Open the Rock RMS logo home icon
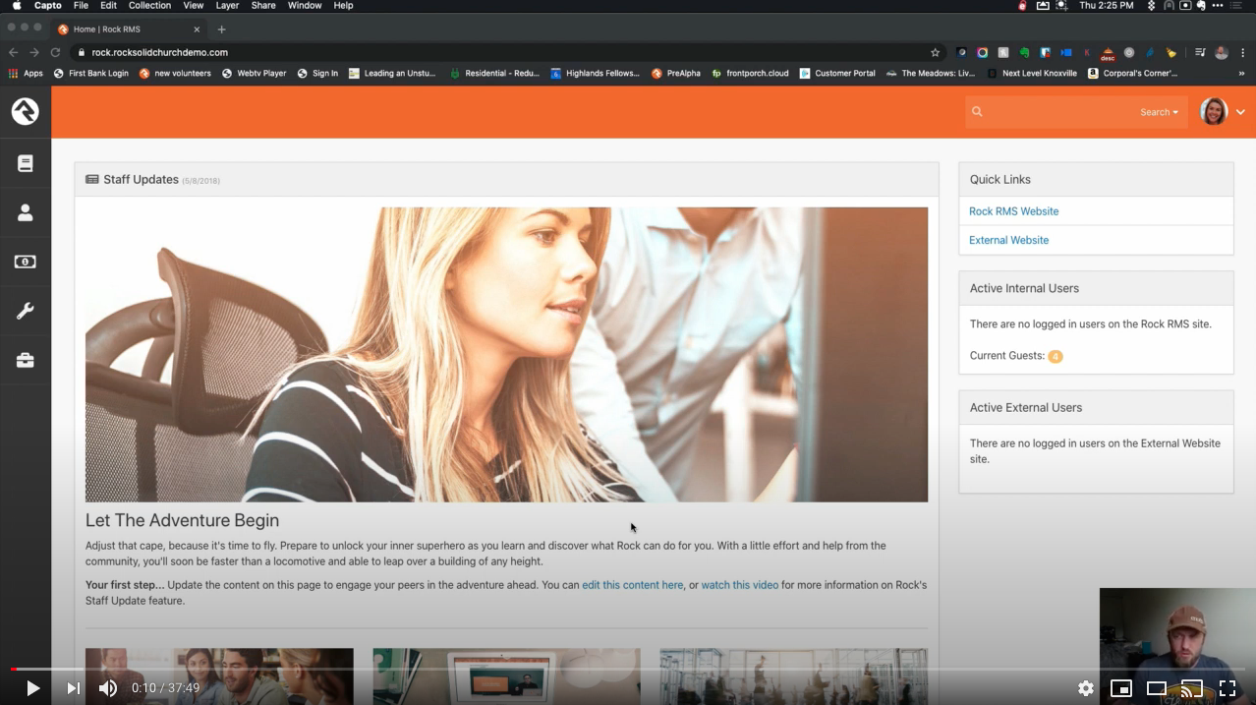 (x=26, y=111)
